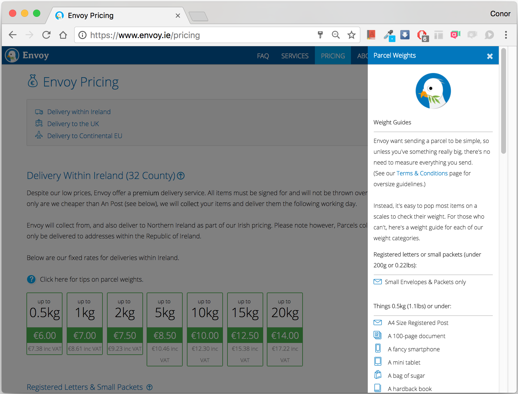
Task: Open the SERVICES nav item
Action: (295, 56)
